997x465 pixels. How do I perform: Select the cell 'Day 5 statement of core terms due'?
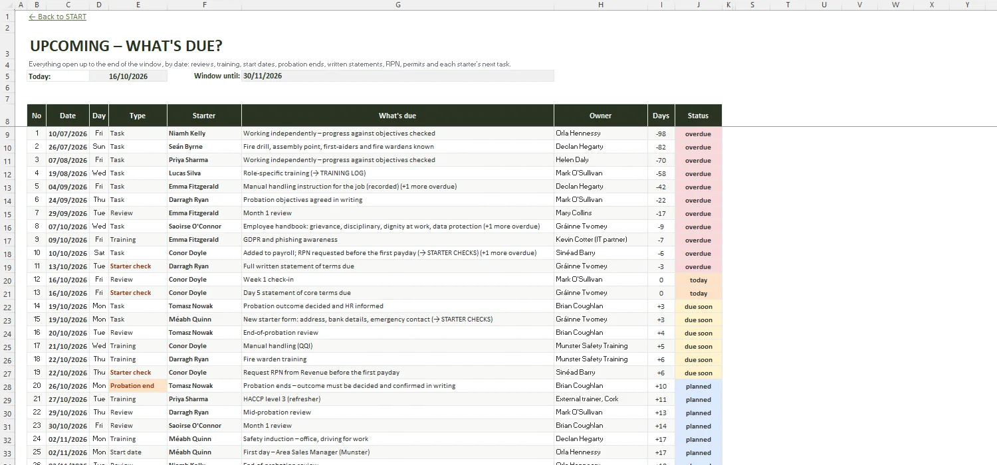coord(397,293)
